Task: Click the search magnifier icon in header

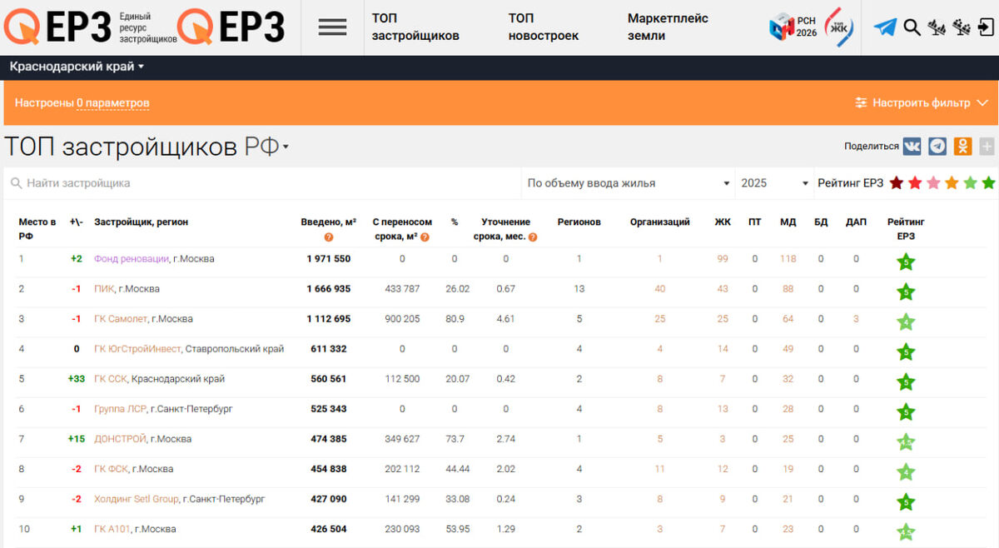Action: point(912,27)
